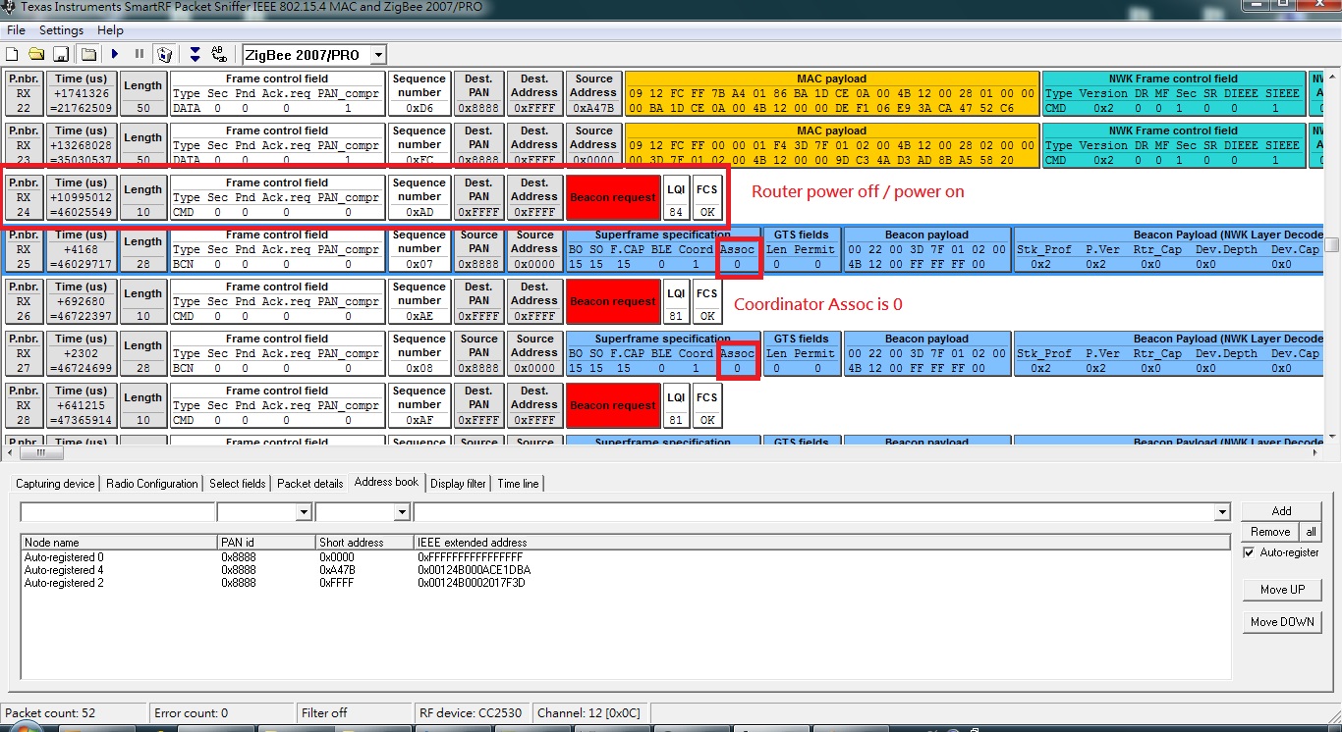This screenshot has width=1342, height=732.
Task: Click the 'PAN id' column header
Action: click(267, 543)
